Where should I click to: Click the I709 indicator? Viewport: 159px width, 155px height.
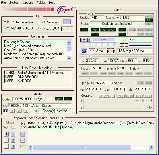(x=132, y=30)
